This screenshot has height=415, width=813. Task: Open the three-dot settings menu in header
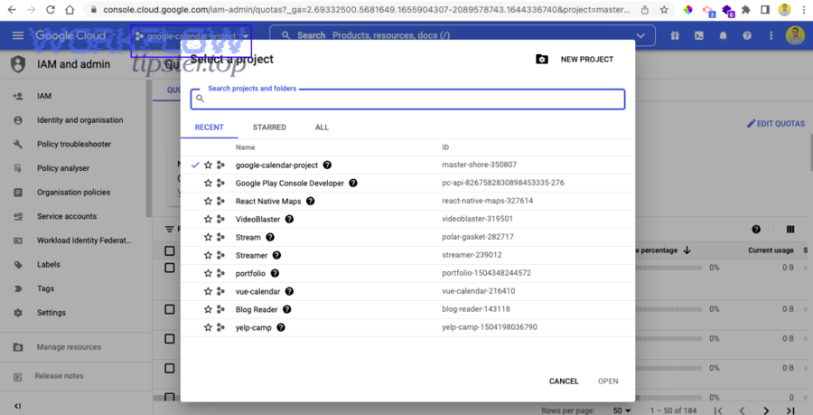click(x=771, y=36)
